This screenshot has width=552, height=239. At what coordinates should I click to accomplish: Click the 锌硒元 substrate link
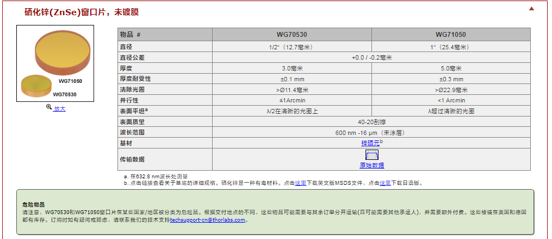coord(370,143)
